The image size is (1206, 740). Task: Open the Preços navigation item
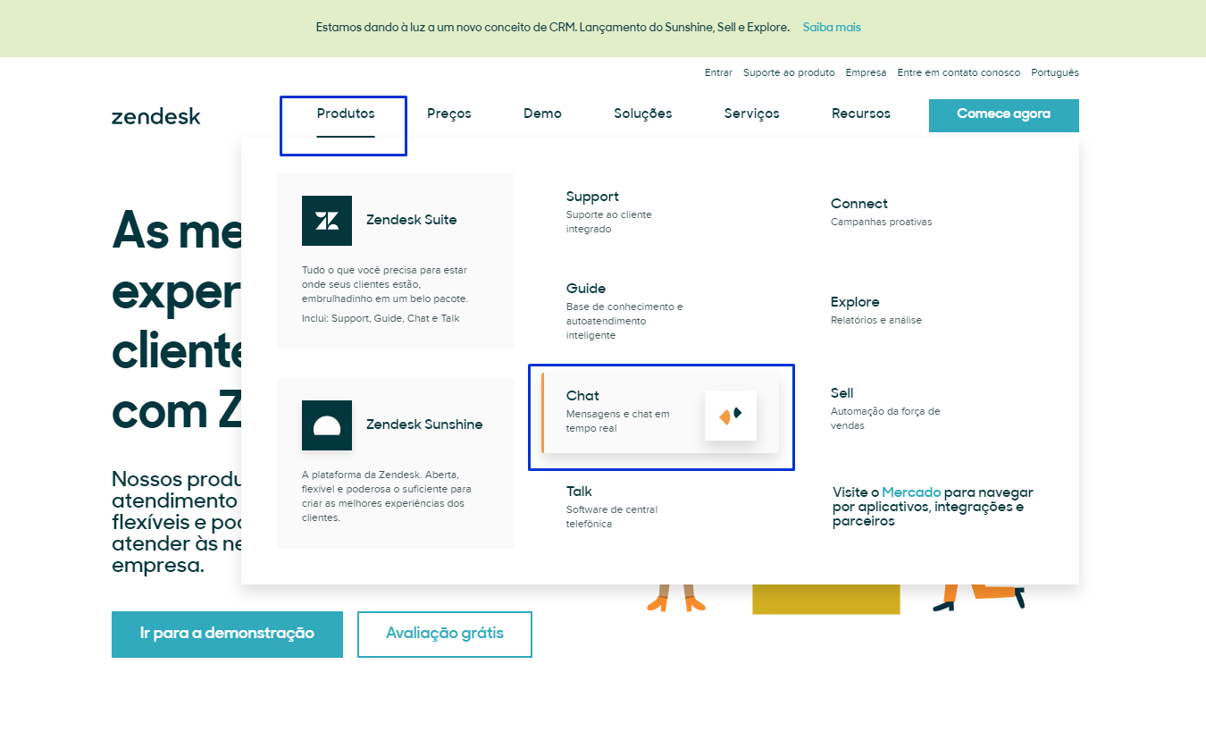tap(449, 114)
